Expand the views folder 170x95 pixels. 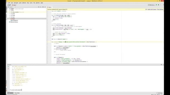click(x=10, y=17)
